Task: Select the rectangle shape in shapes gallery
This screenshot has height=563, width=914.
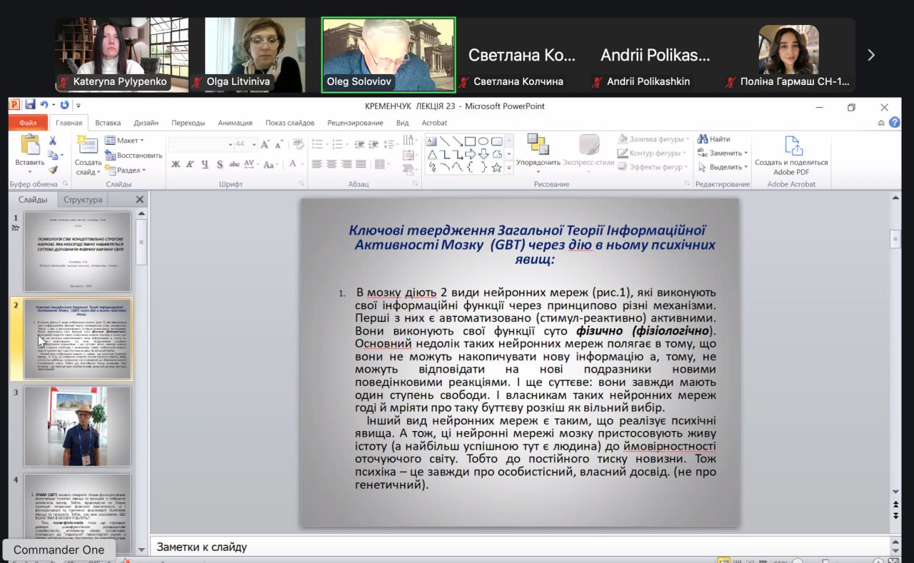Action: coord(470,141)
